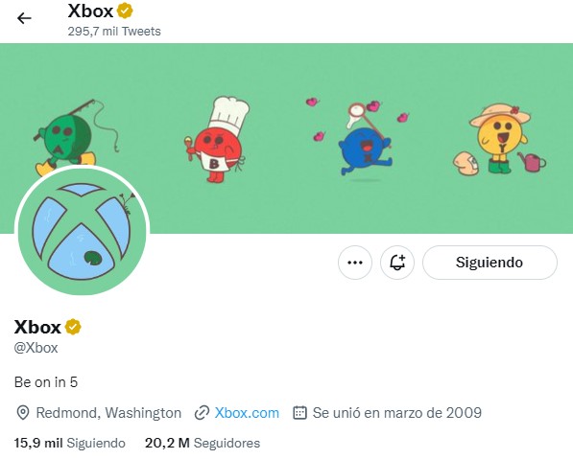Click the location pin icon
The image size is (573, 459).
pos(23,413)
